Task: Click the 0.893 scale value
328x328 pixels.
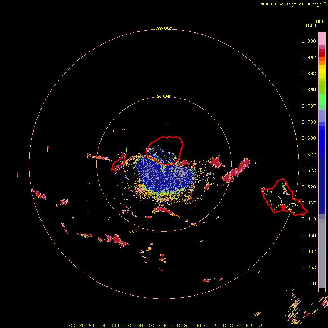Action: pos(309,73)
